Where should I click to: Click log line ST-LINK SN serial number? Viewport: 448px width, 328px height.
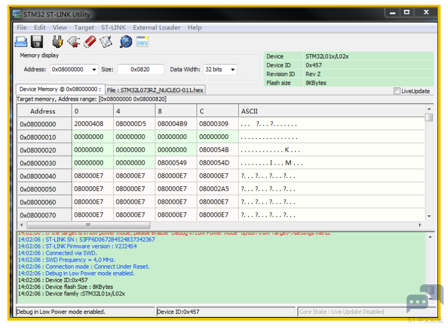(86, 240)
